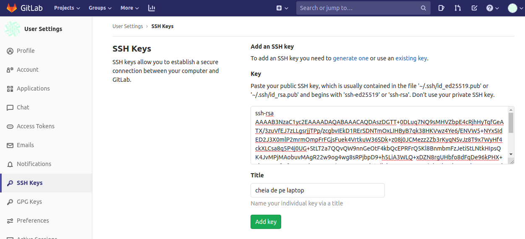
Task: Click the green Add key button
Action: (266, 222)
